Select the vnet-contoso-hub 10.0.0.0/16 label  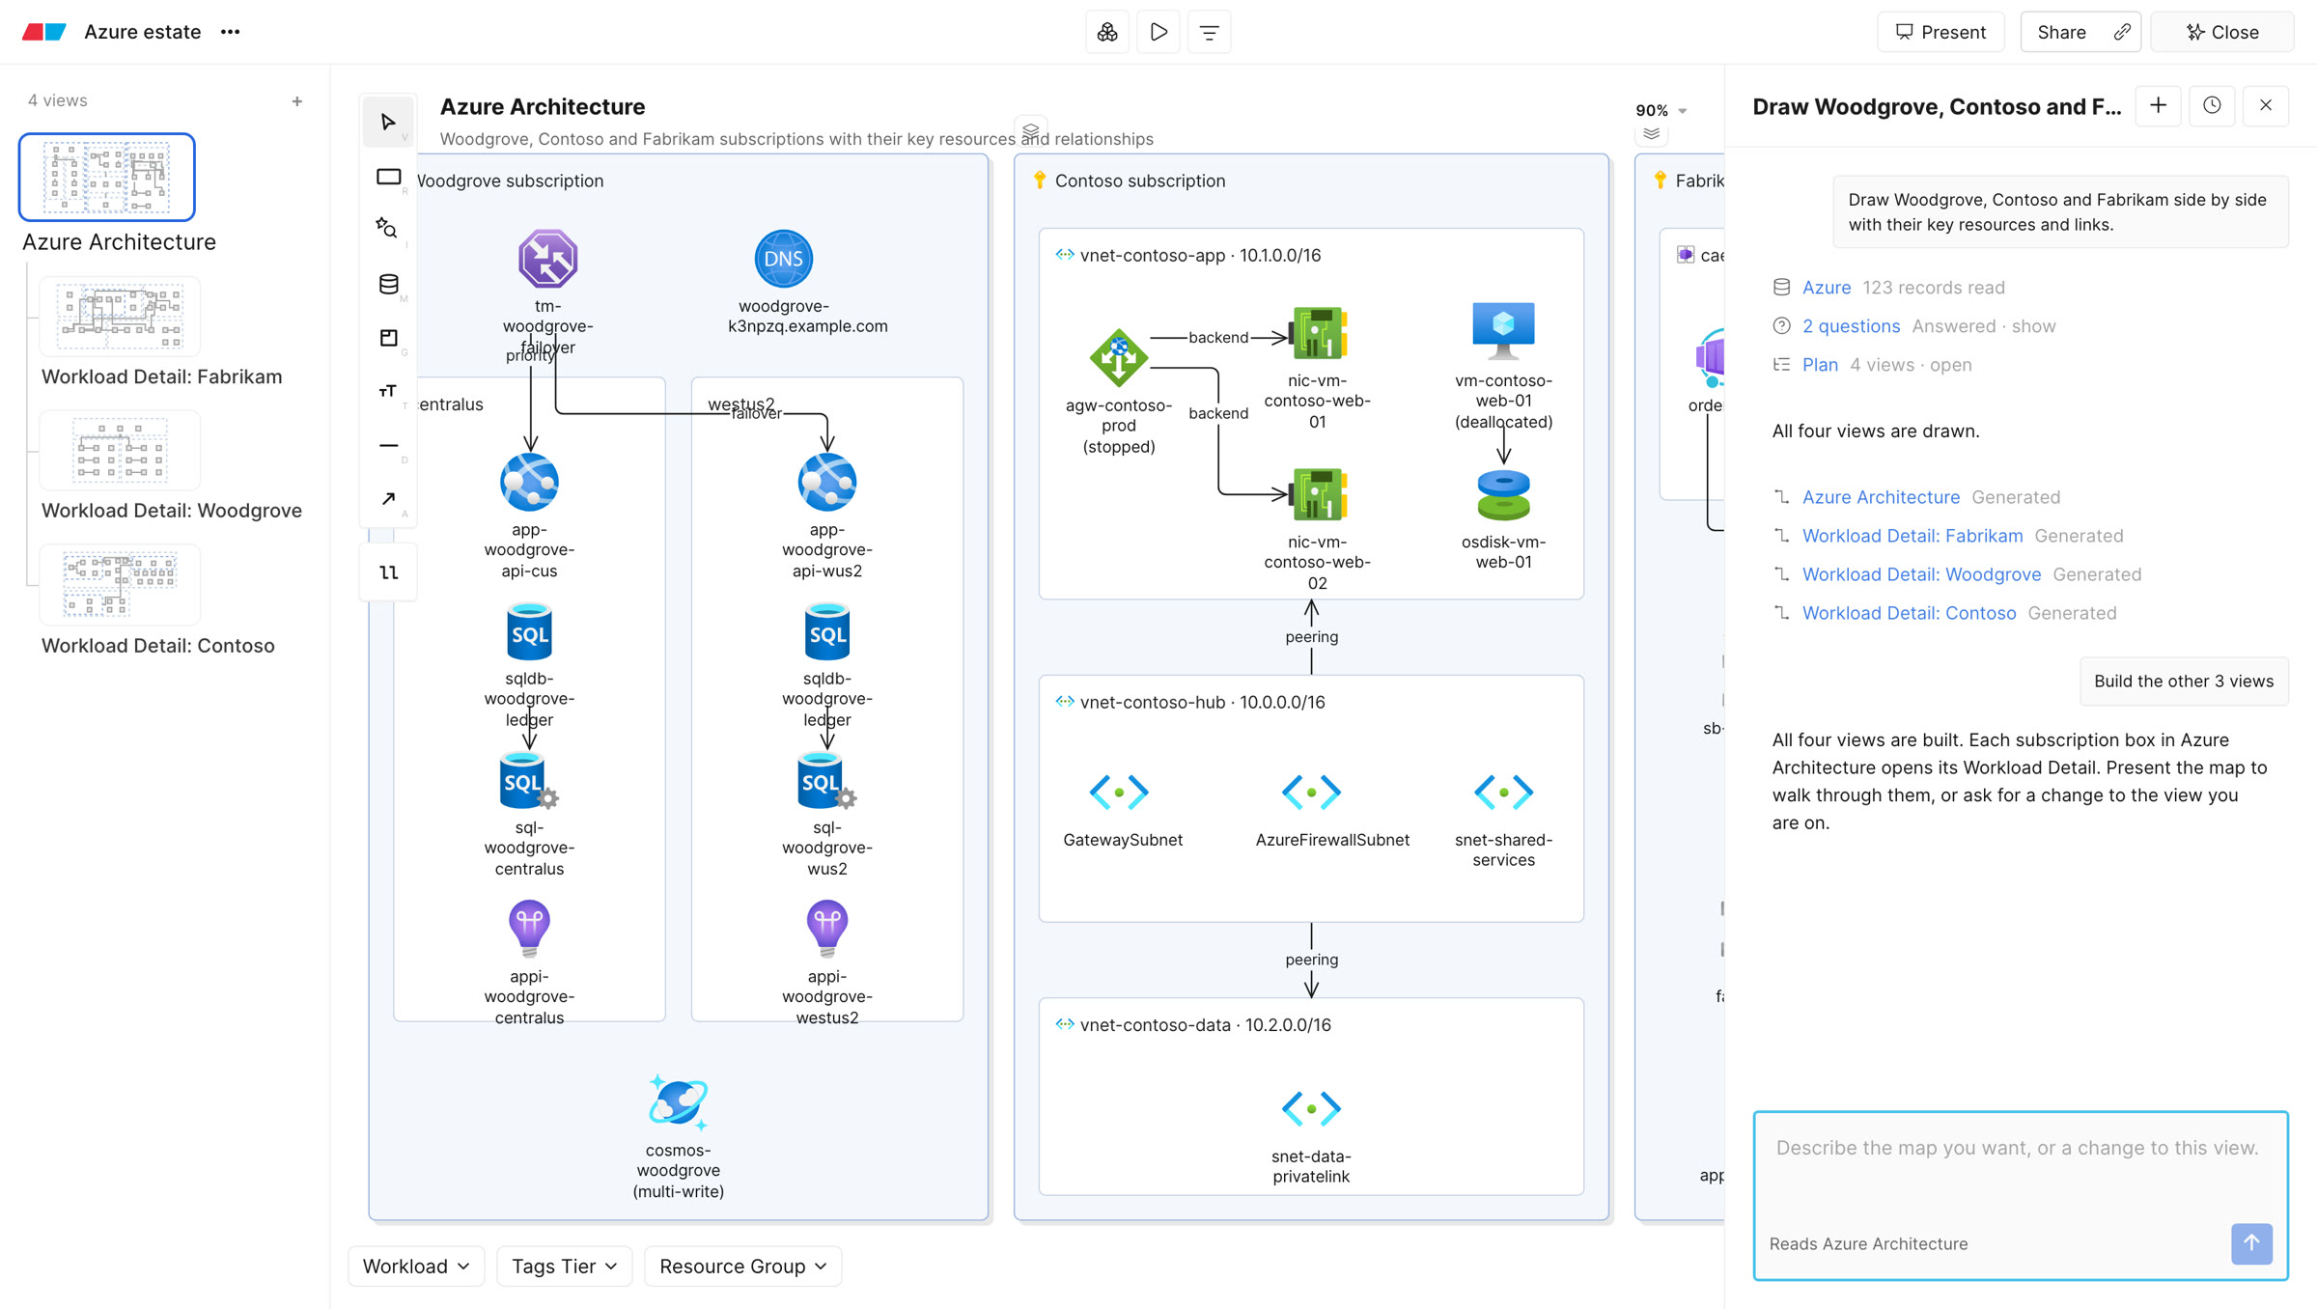tap(1202, 702)
